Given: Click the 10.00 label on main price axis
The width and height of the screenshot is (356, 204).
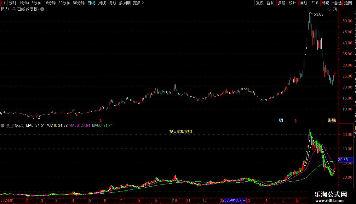Looking at the screenshot, I should click(347, 109).
